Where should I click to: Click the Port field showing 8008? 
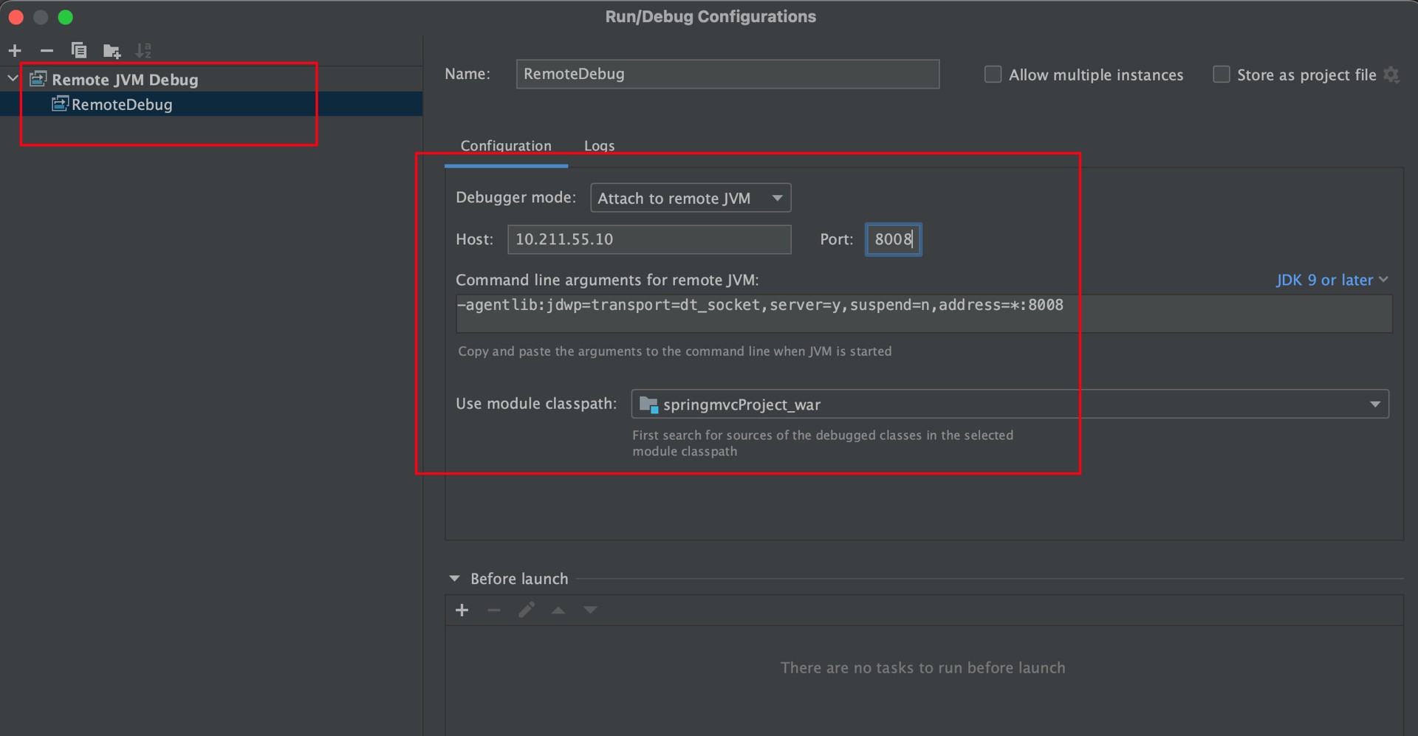(x=893, y=239)
